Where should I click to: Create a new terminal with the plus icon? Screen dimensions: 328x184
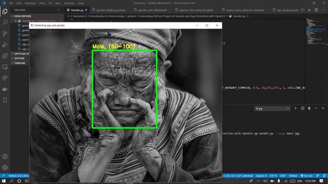[x=295, y=108]
